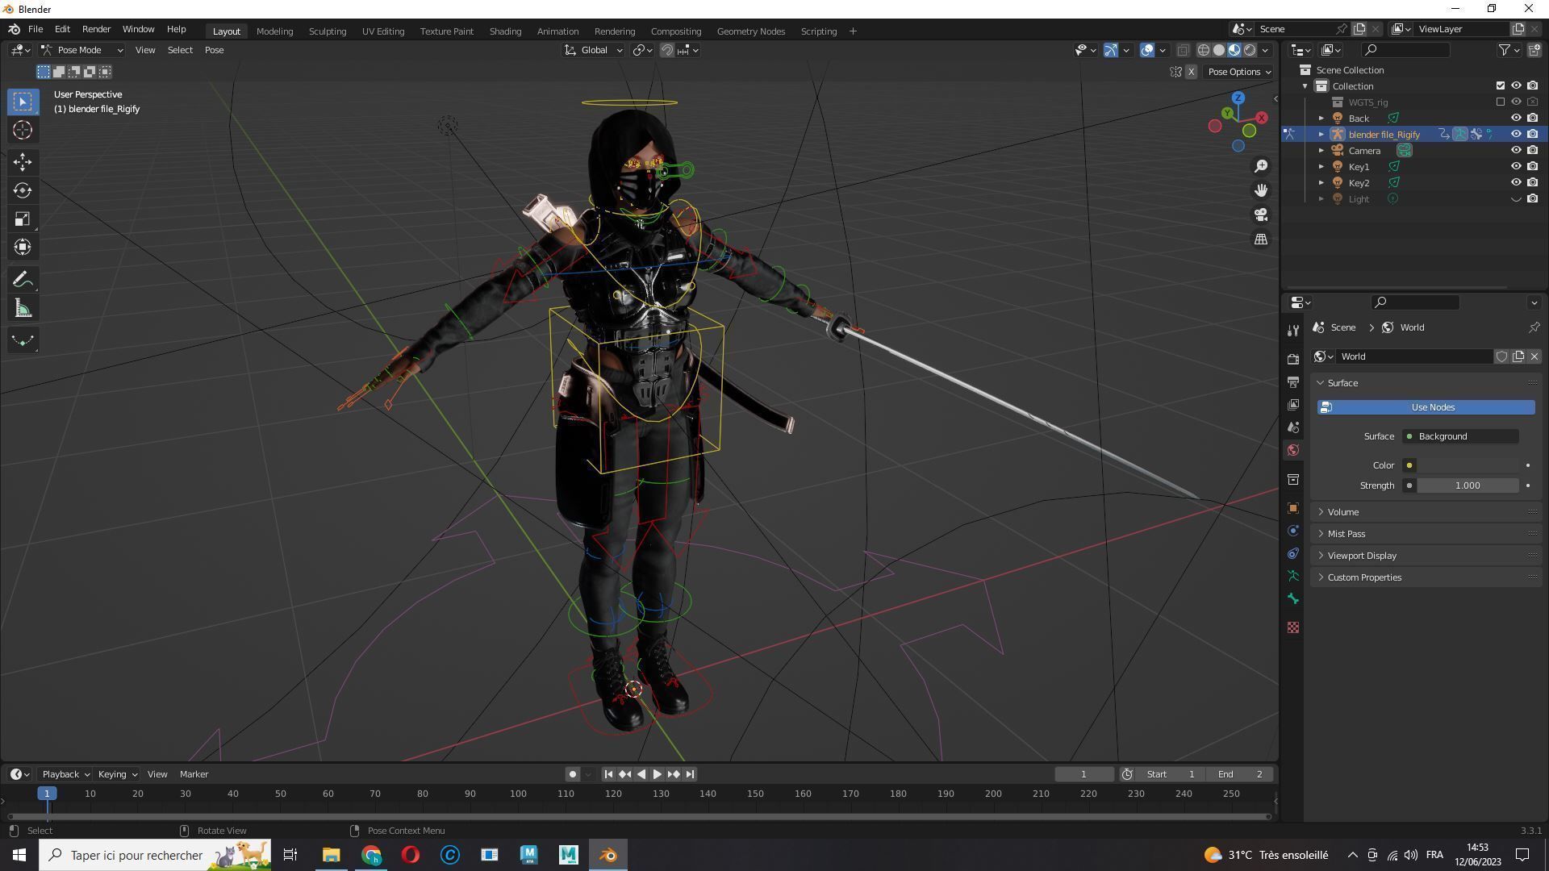1549x871 pixels.
Task: Switch to the Sculpting workspace tab
Action: tap(328, 31)
